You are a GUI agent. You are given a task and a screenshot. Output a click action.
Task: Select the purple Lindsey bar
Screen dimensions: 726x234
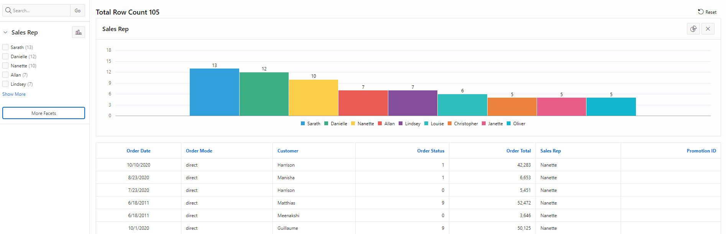pos(413,103)
